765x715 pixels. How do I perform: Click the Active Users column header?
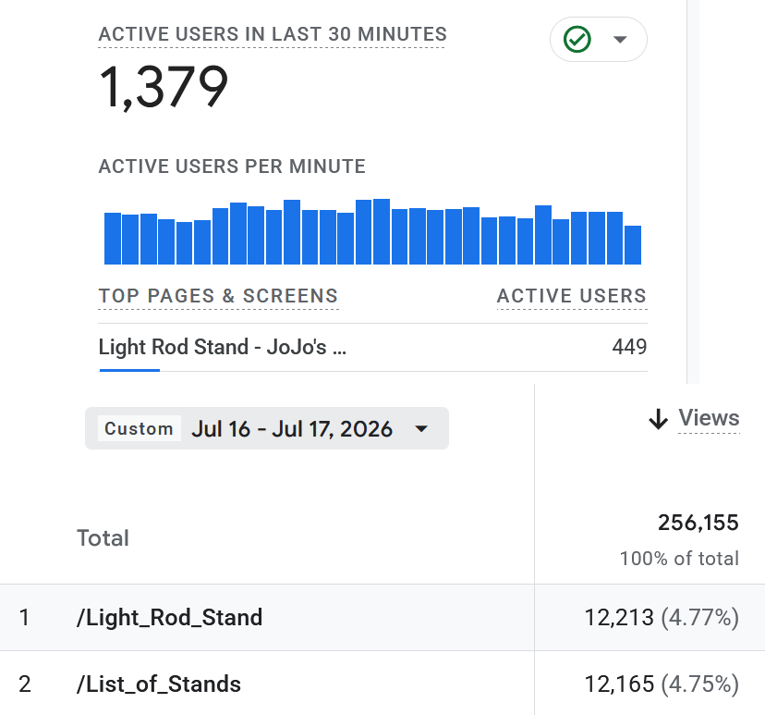[x=572, y=296]
